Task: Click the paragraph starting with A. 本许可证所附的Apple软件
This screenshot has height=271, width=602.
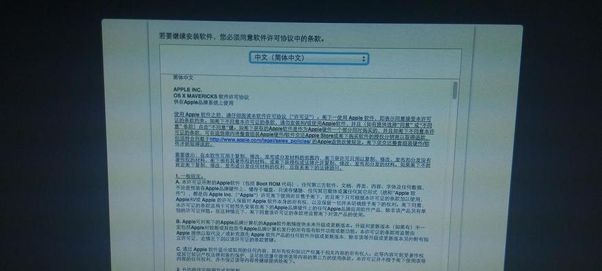Action: pyautogui.click(x=301, y=197)
